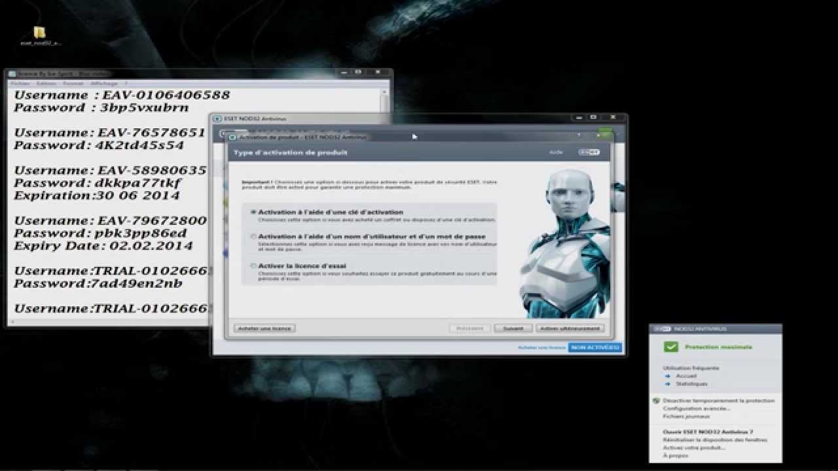The image size is (838, 471).
Task: Minimize the Notepad window
Action: (343, 71)
